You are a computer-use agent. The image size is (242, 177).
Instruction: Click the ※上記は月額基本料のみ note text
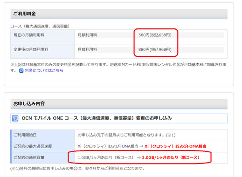click(x=118, y=68)
